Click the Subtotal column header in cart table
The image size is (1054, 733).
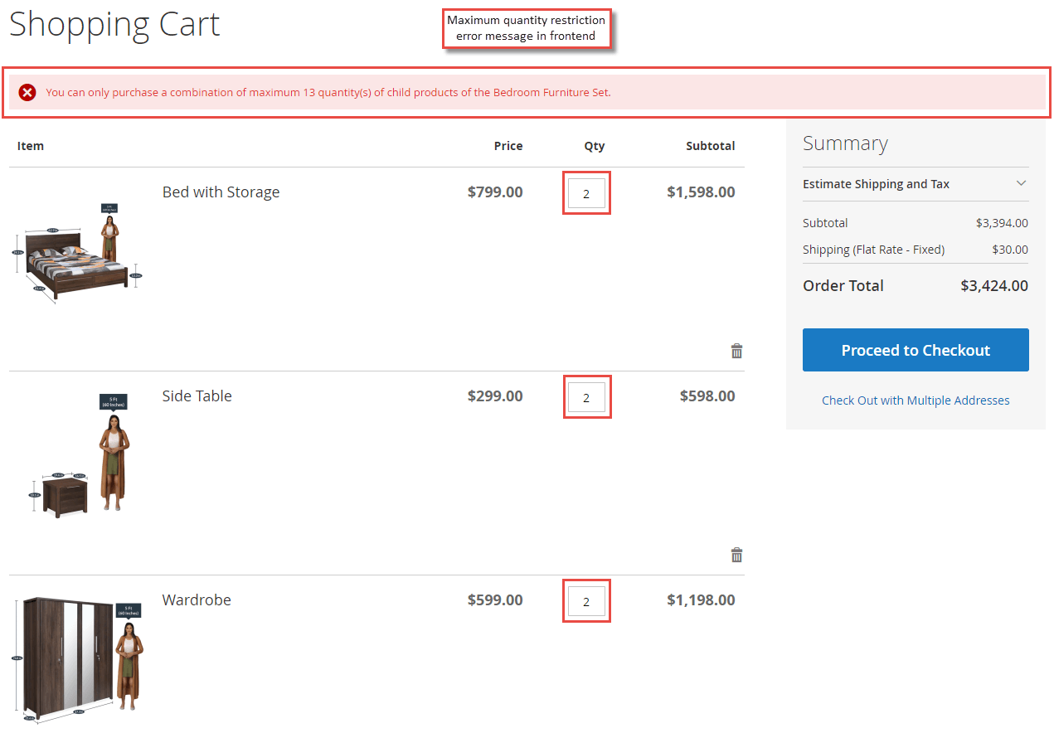click(x=711, y=146)
